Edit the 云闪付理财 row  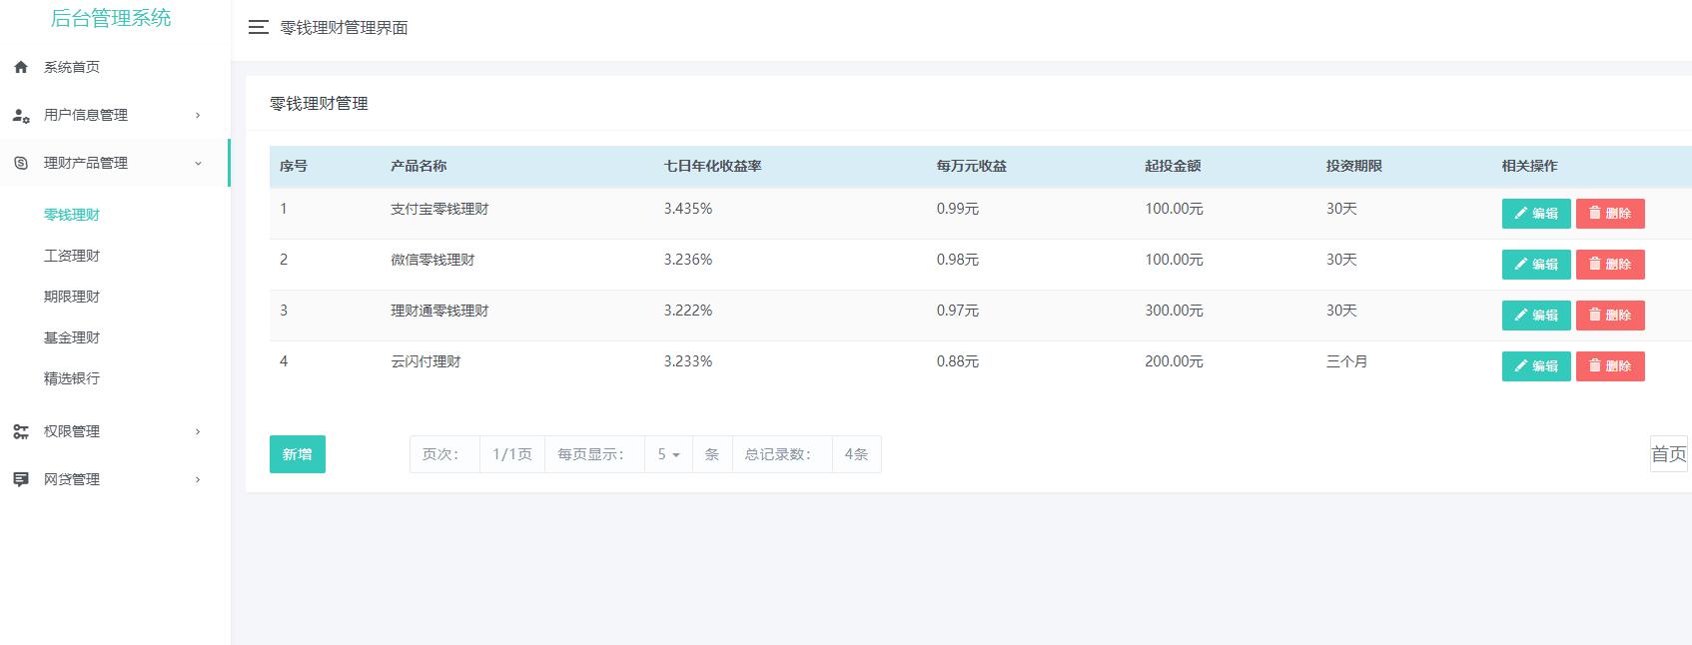point(1536,366)
